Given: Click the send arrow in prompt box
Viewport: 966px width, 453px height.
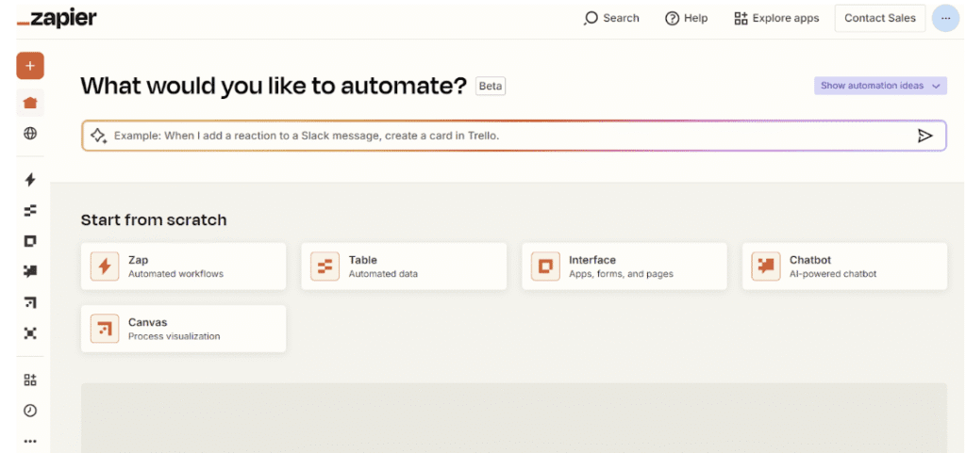Looking at the screenshot, I should (924, 136).
